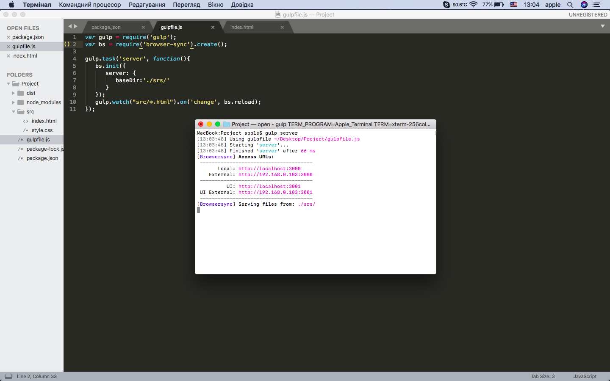The height and width of the screenshot is (381, 610).
Task: Click the bracket marker on line 2
Action: (67, 44)
